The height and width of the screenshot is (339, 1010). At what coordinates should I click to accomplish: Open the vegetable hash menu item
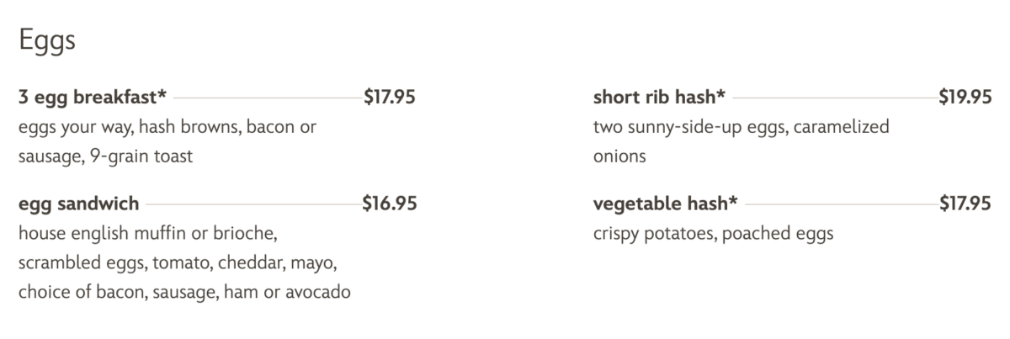(x=665, y=204)
